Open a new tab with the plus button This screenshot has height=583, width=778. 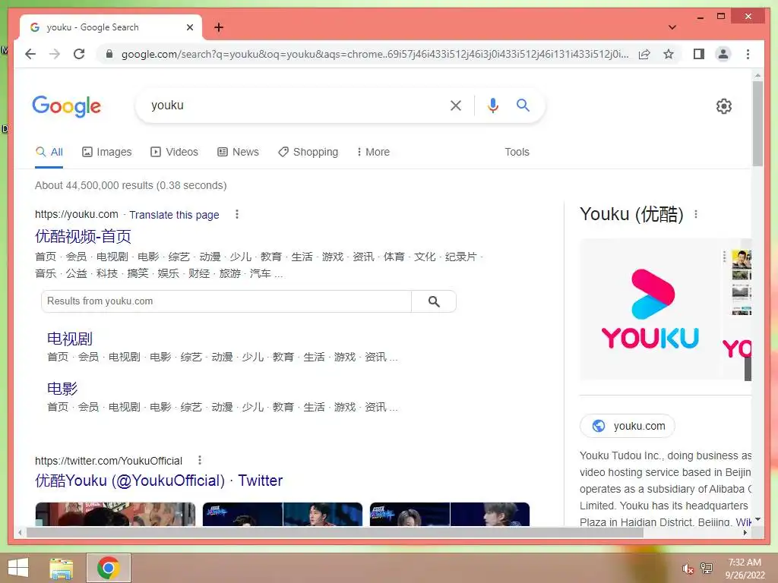coord(219,27)
